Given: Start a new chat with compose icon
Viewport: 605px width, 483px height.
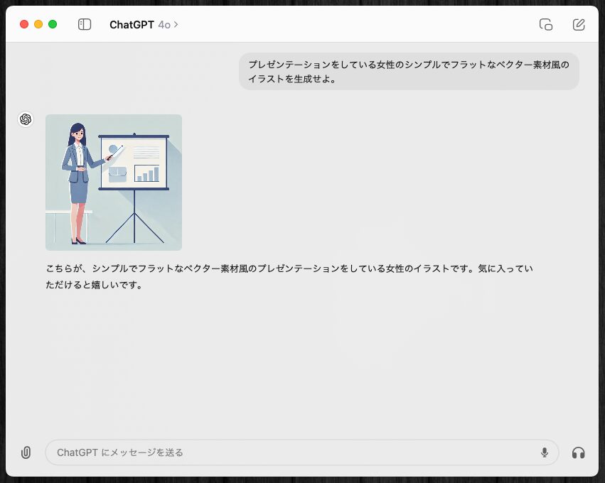Looking at the screenshot, I should tap(579, 25).
